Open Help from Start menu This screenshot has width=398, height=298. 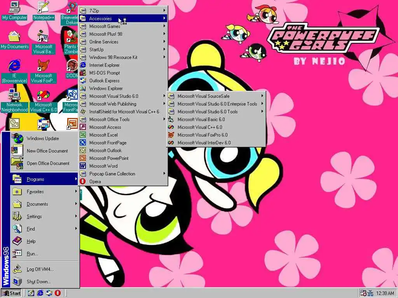click(x=44, y=241)
